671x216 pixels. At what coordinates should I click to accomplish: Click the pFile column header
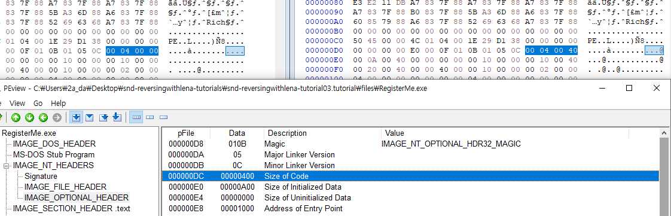pos(186,133)
